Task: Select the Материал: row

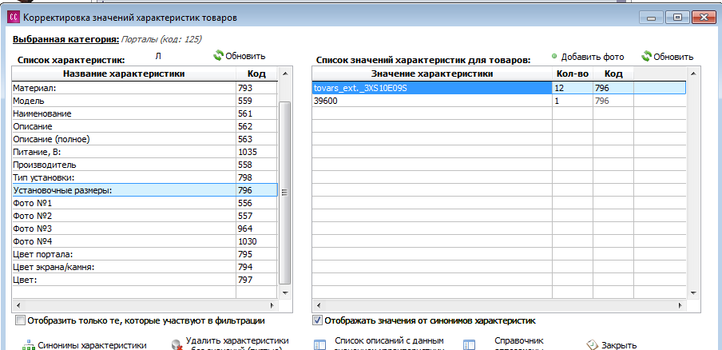Action: click(x=145, y=88)
